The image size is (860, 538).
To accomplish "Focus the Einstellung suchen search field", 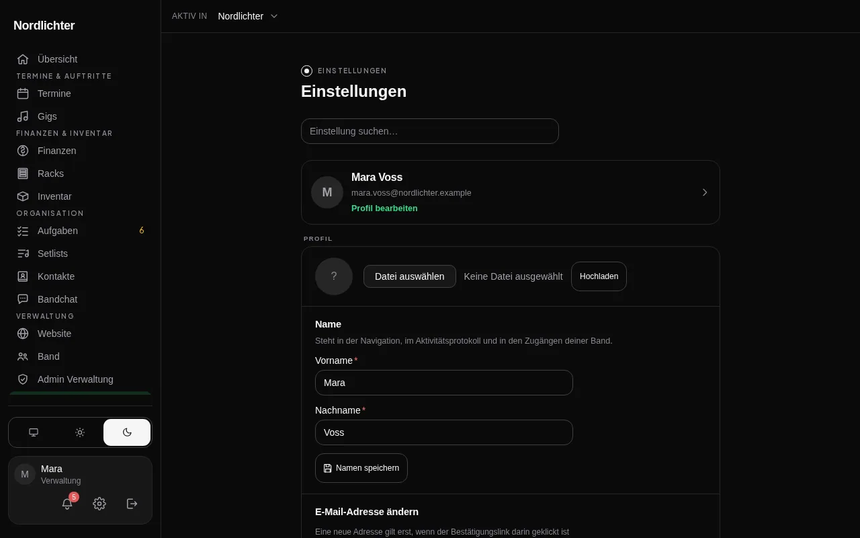I will [430, 131].
